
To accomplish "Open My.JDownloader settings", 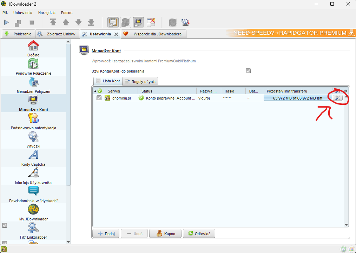I will point(33,212).
